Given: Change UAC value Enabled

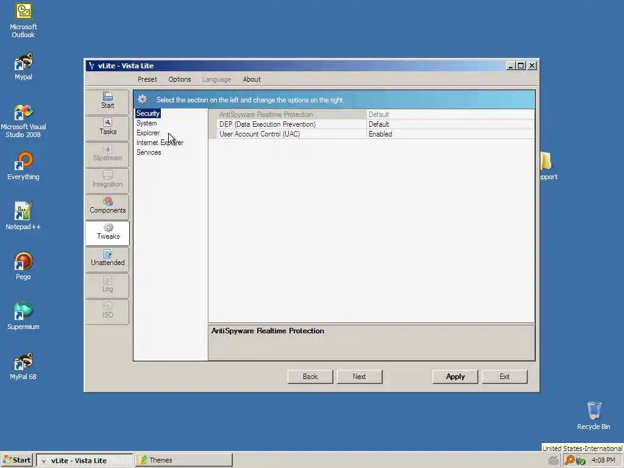Looking at the screenshot, I should click(x=450, y=134).
